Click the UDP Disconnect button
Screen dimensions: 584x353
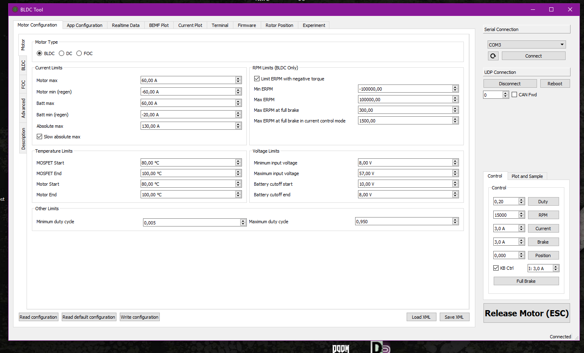pyautogui.click(x=510, y=84)
